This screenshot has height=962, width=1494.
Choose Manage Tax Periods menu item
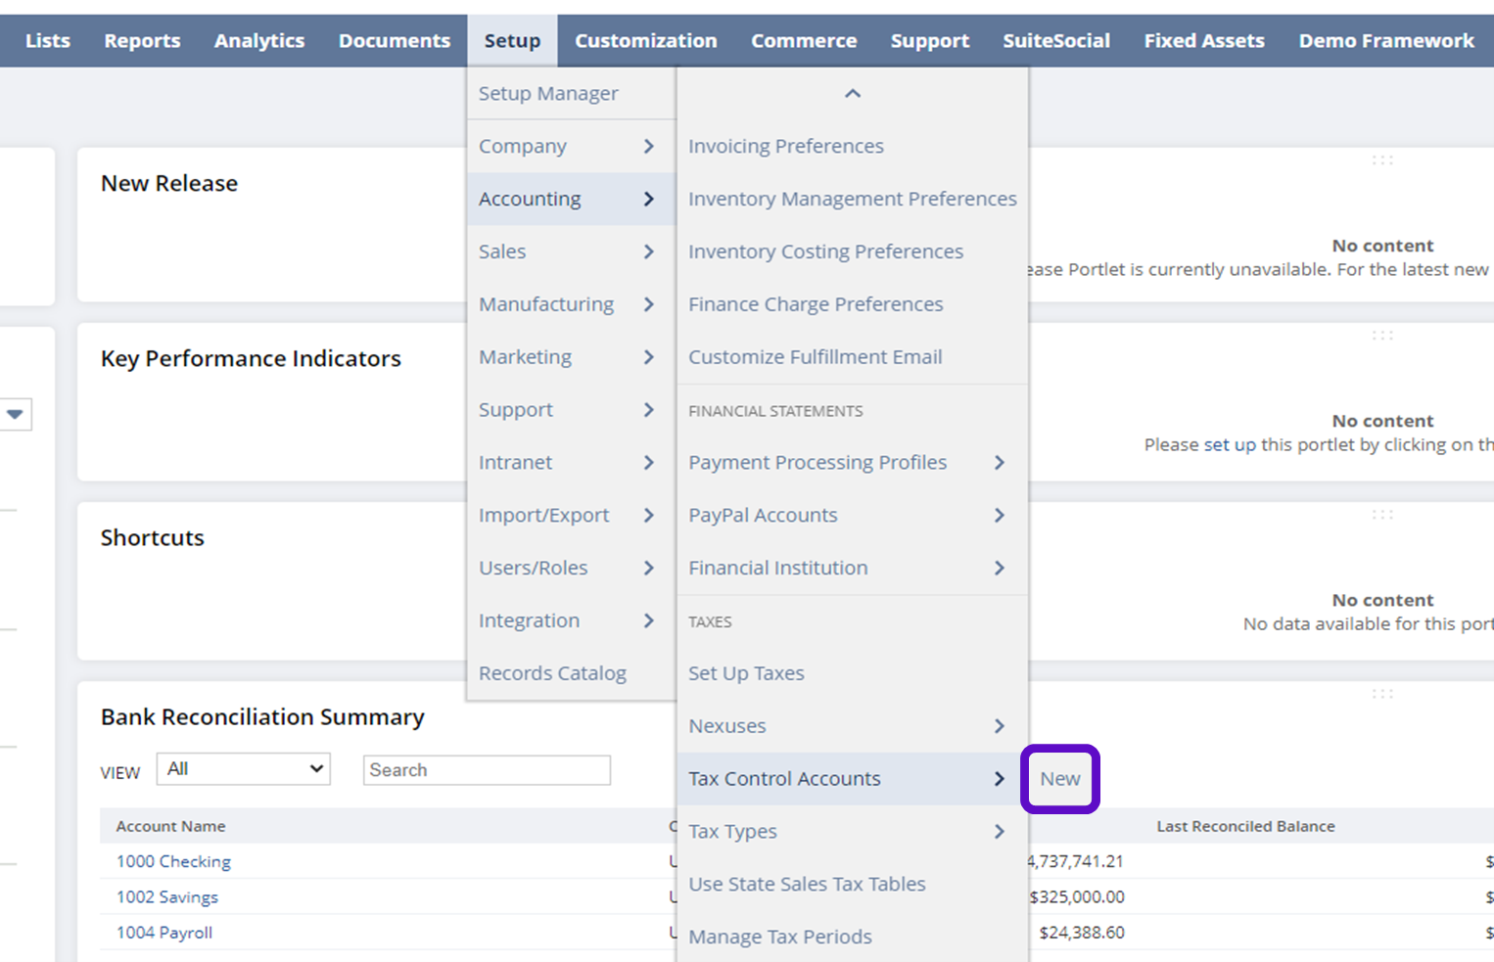[x=779, y=937]
